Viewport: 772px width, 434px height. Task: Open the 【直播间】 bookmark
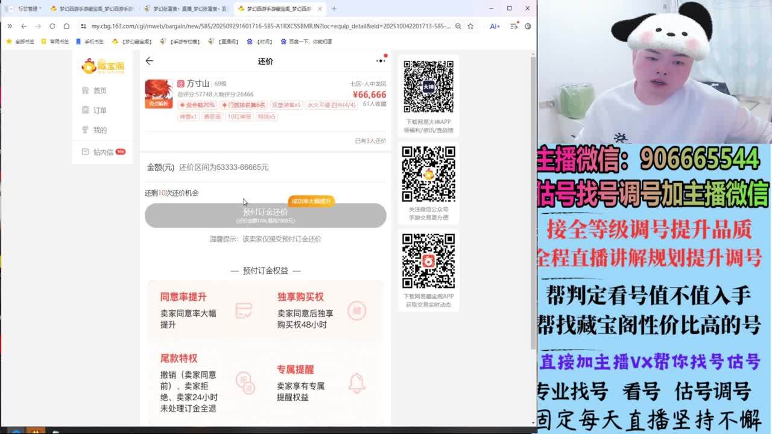click(x=224, y=42)
